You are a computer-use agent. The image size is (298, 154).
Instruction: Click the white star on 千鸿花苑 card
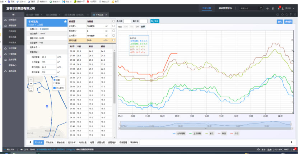tap(65, 22)
